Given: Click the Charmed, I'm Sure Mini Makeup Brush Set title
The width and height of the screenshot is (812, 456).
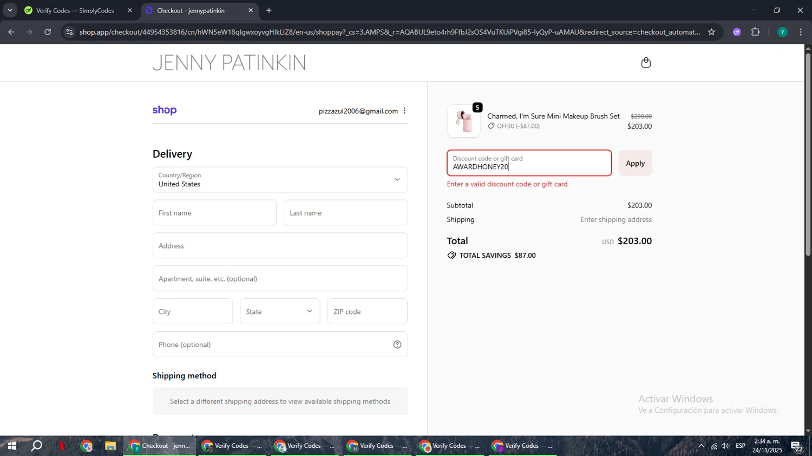Looking at the screenshot, I should coord(553,116).
